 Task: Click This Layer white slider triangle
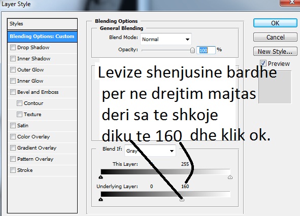(230, 177)
